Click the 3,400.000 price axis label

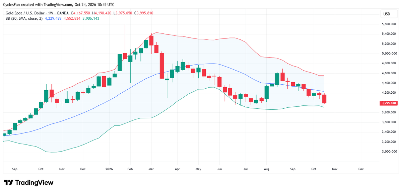389,132
